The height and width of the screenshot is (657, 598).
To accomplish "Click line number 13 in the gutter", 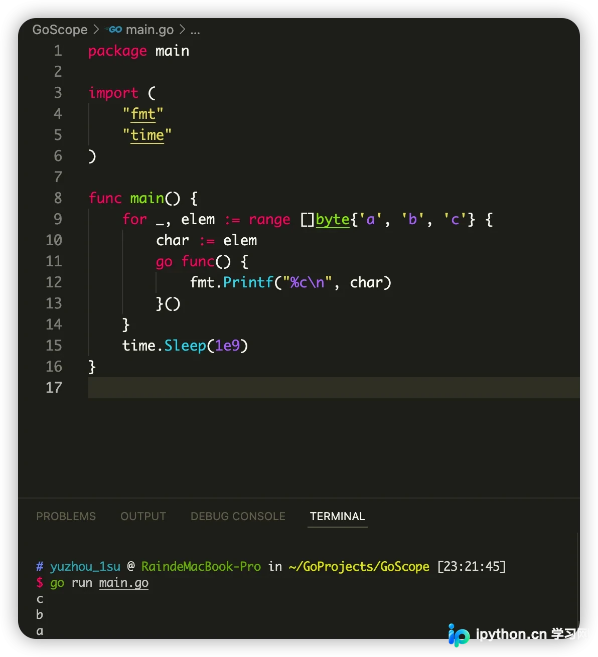I will (54, 303).
